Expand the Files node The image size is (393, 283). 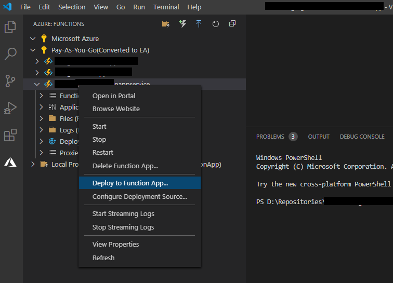(x=42, y=118)
